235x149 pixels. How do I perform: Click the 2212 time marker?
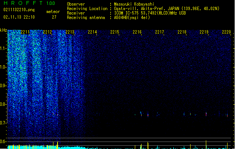click(47, 32)
